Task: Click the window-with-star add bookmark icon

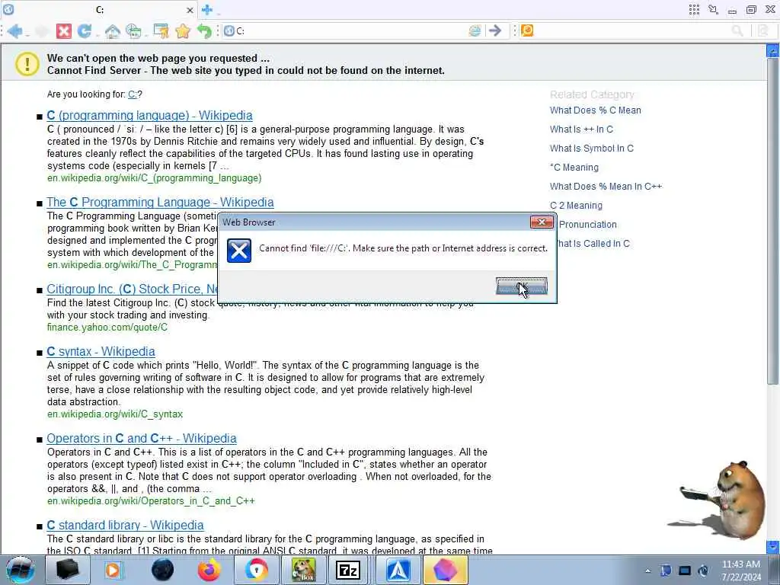Action: click(161, 30)
